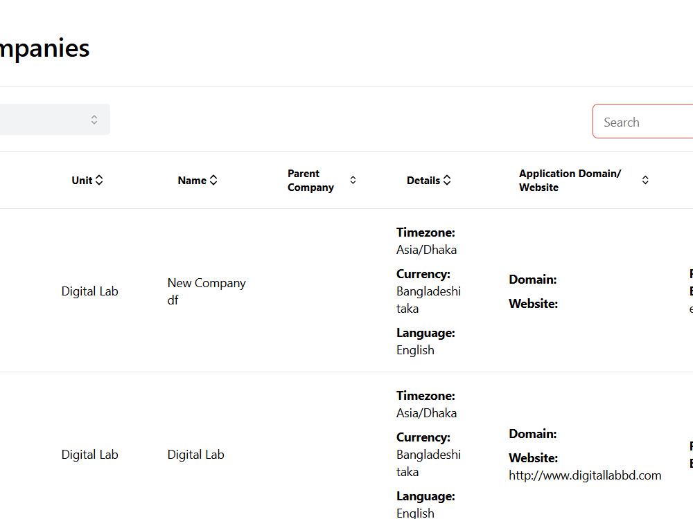Screen dimensions: 693x519
Task: Focus the Search input field
Action: click(x=642, y=121)
